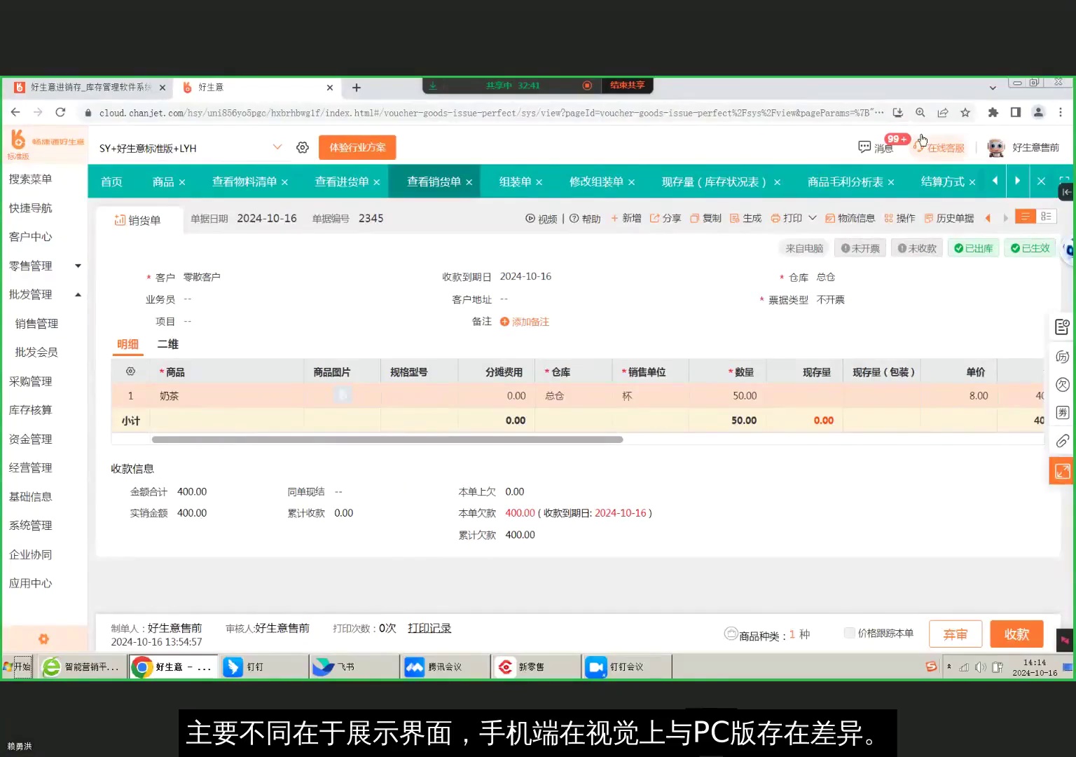Open the account switcher dropdown next to SY+好生意标准版+LYH
This screenshot has height=757, width=1076.
(x=277, y=147)
